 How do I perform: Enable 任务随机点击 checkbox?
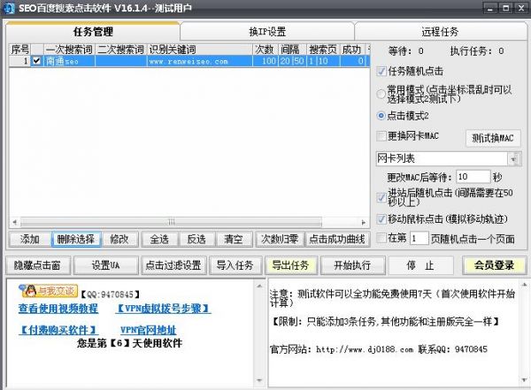381,71
